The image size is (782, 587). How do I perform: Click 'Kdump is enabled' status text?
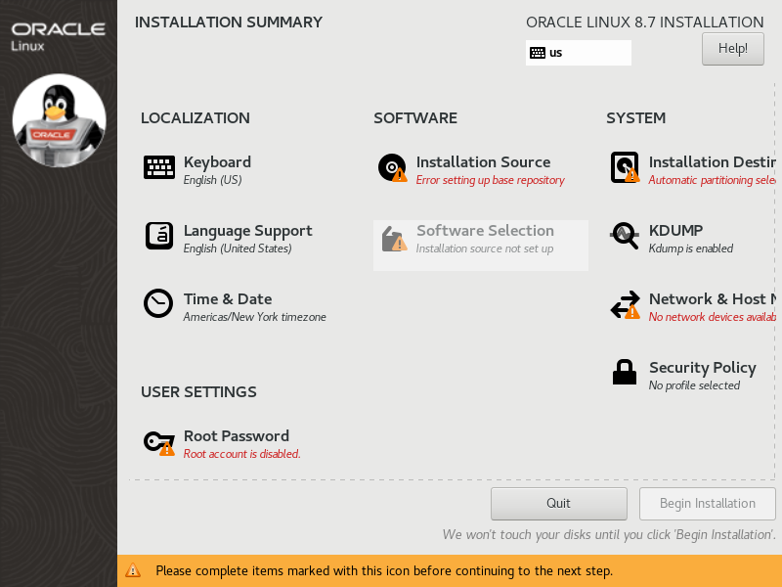[x=691, y=248]
